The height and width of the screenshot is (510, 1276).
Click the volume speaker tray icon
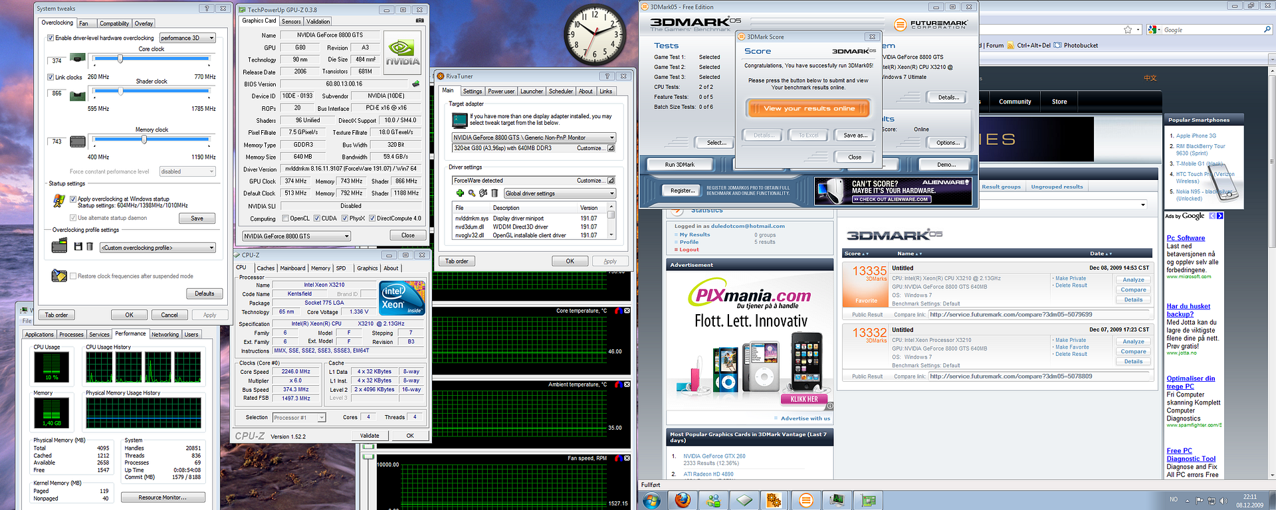1223,501
